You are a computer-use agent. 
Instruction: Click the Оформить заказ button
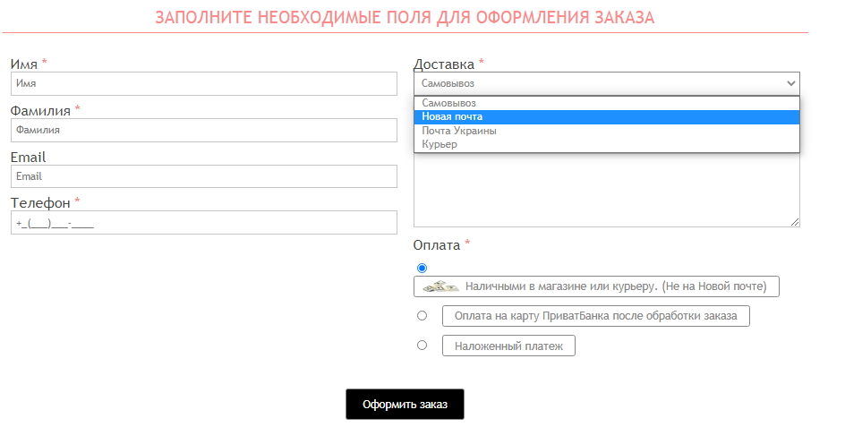click(405, 405)
